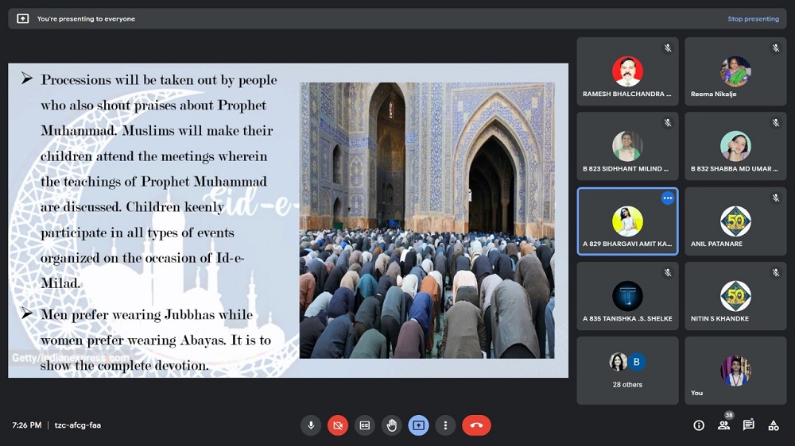Raise your hand

tap(391, 425)
